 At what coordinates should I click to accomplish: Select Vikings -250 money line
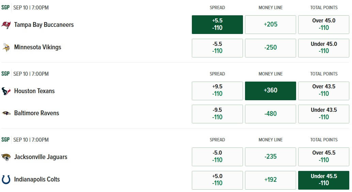click(x=271, y=48)
